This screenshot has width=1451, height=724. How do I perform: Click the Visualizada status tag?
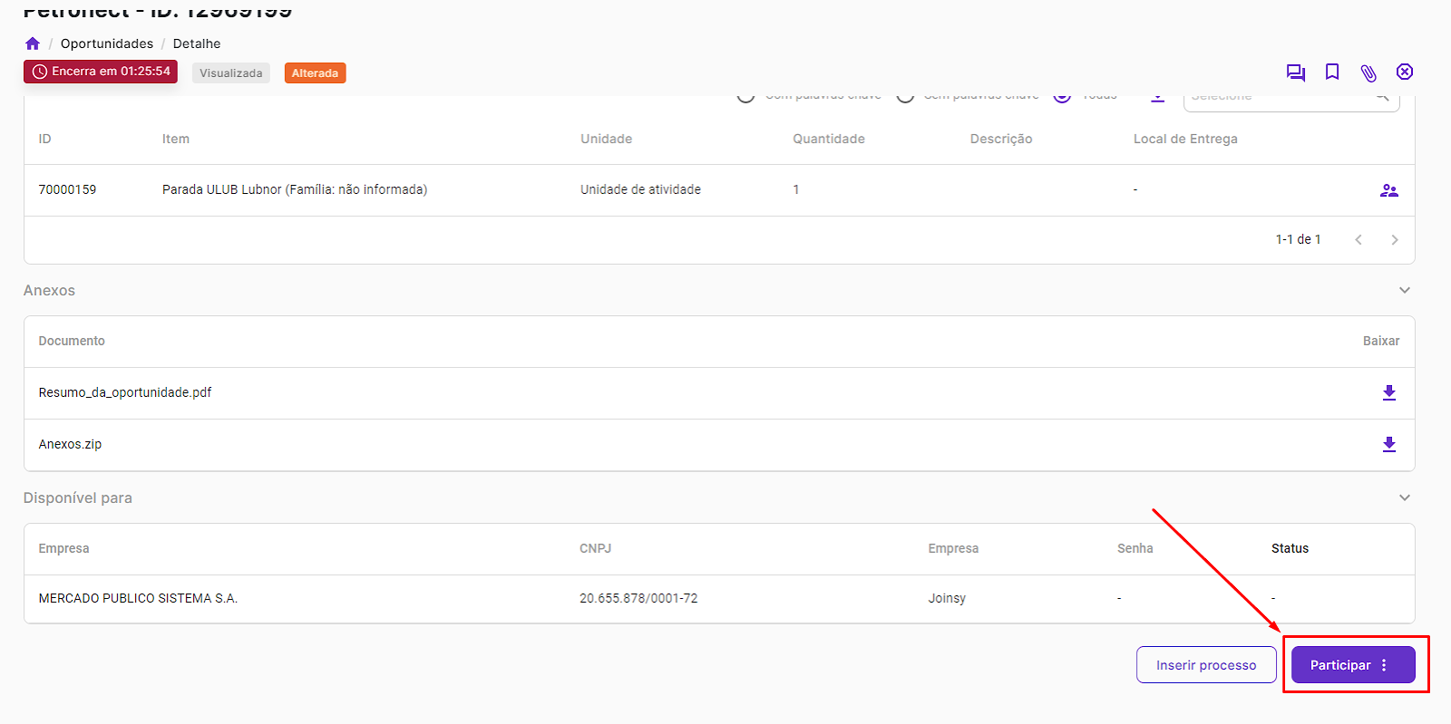(x=230, y=73)
